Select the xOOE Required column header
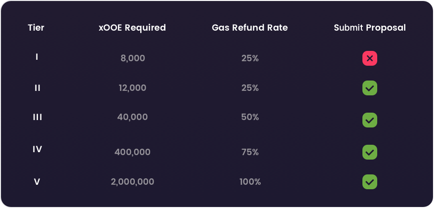Image resolution: width=434 pixels, height=208 pixels. tap(132, 28)
